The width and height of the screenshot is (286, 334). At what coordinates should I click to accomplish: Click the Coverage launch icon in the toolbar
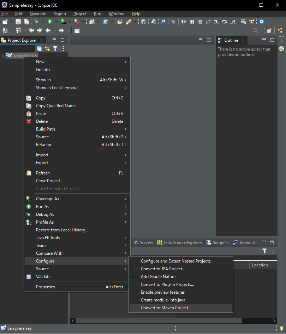63,22
